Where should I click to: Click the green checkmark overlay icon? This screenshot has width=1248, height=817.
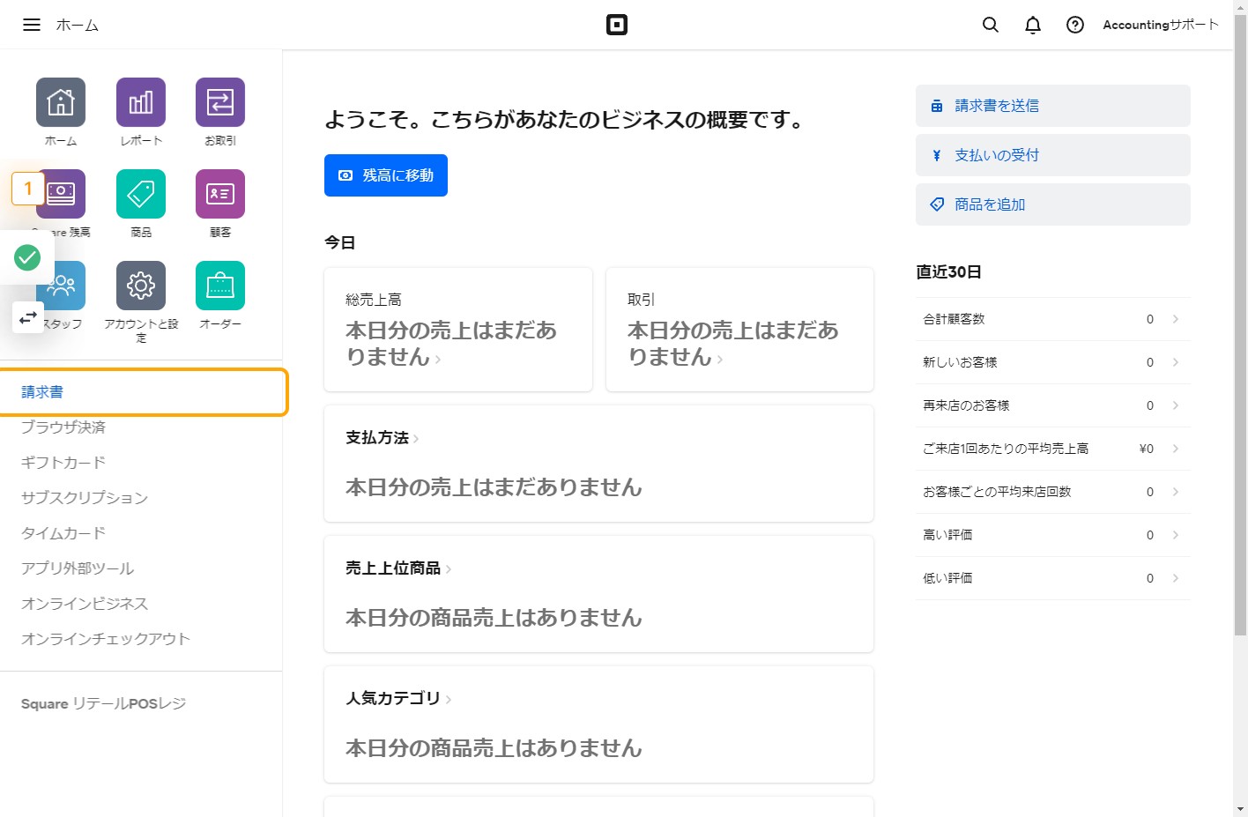(x=27, y=257)
